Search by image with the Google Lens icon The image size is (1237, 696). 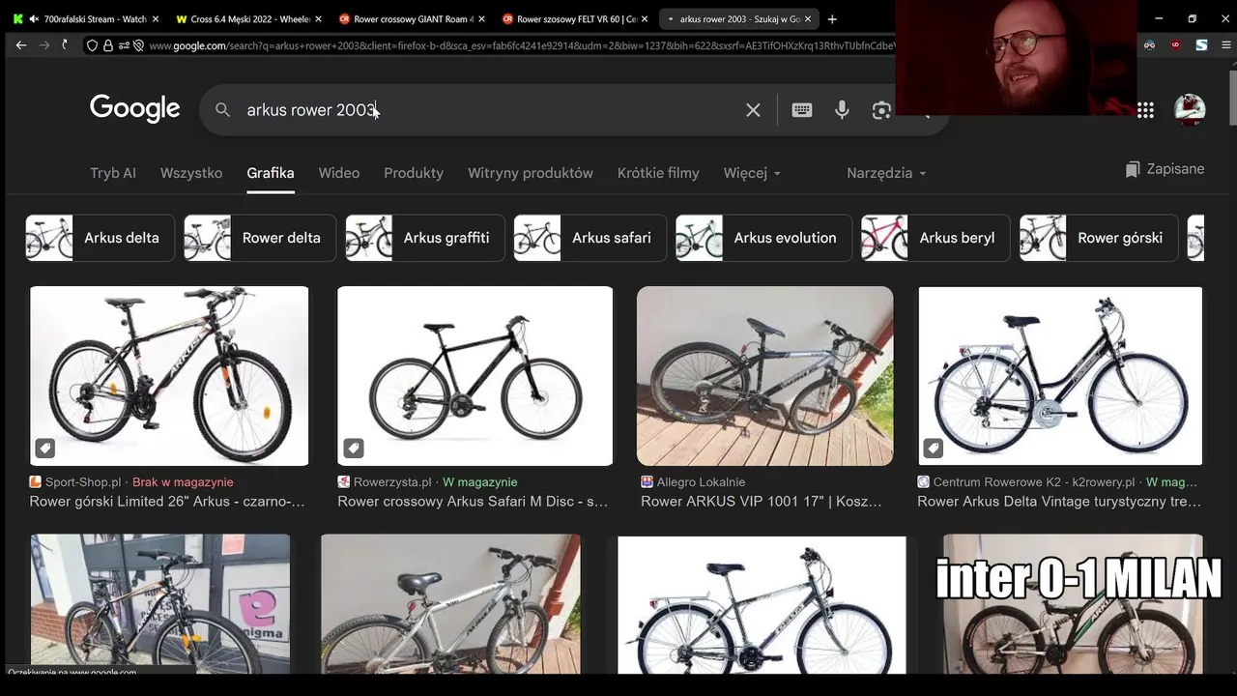[x=881, y=110]
